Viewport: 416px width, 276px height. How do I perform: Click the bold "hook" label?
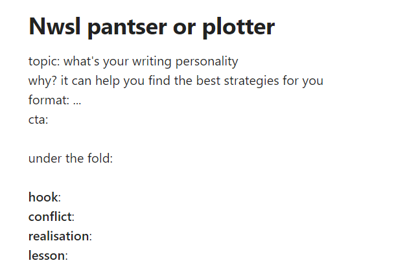tap(43, 198)
